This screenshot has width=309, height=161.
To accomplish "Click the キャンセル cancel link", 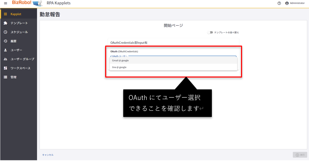I will [48, 155].
